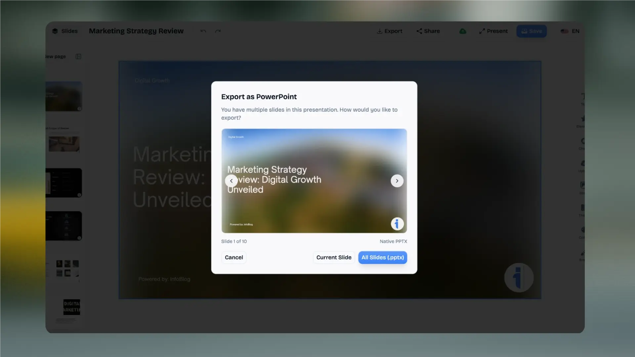
Task: Click the Cancel button in export dialog
Action: [x=234, y=258]
